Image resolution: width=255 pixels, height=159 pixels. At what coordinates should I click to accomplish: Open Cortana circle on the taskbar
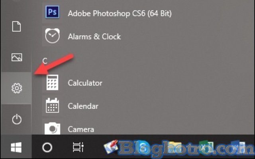tap(47, 148)
